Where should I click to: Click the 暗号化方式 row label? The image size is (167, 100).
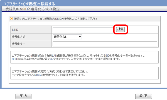click(x=19, y=37)
